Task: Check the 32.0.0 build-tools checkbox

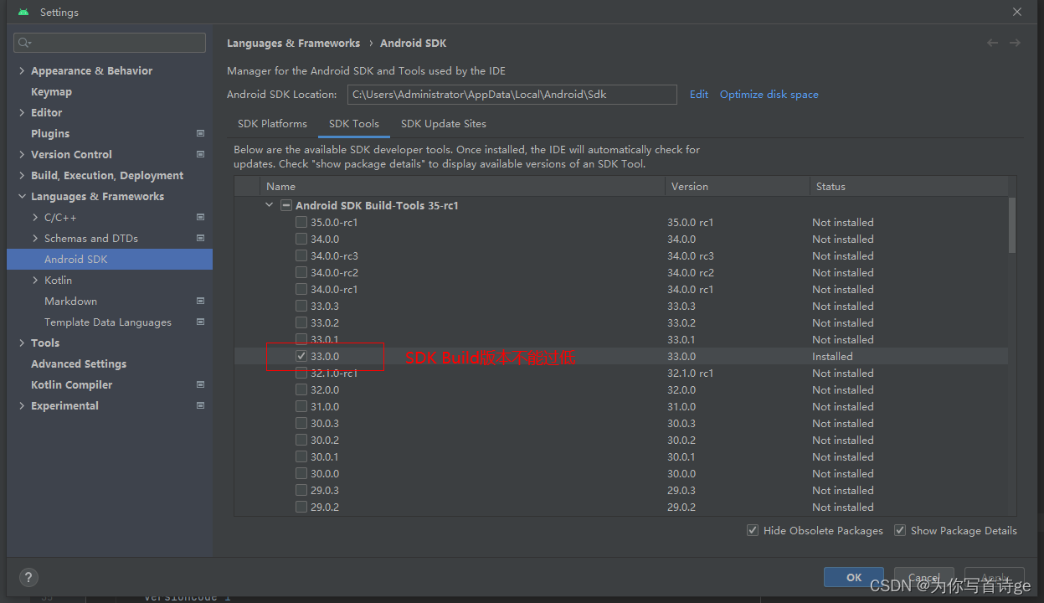Action: tap(301, 389)
